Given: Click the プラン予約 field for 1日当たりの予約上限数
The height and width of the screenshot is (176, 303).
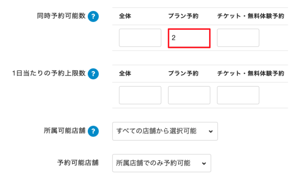Looking at the screenshot, I should [189, 95].
